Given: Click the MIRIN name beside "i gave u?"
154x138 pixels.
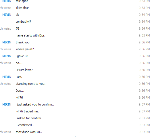Looking at the screenshot, I should tap(7, 56).
